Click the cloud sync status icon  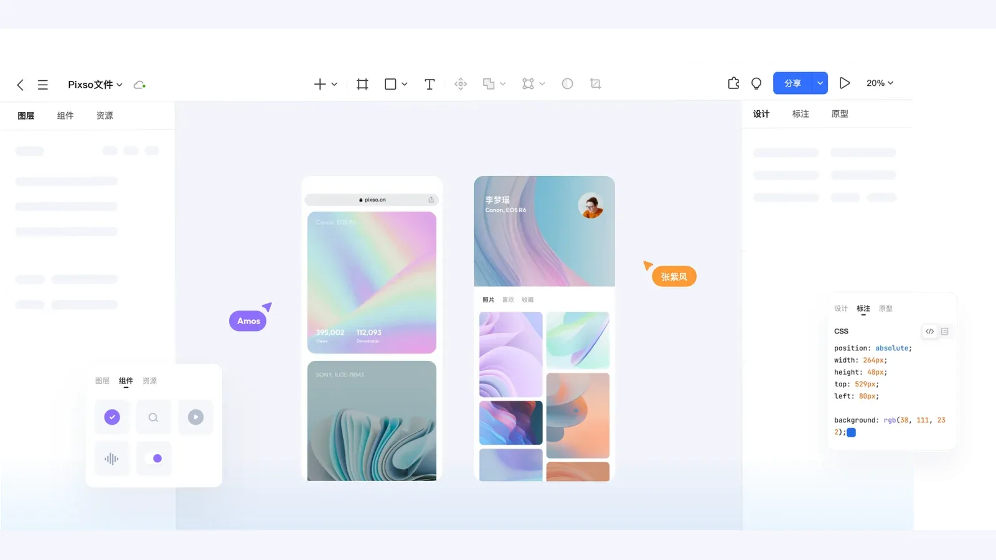139,85
